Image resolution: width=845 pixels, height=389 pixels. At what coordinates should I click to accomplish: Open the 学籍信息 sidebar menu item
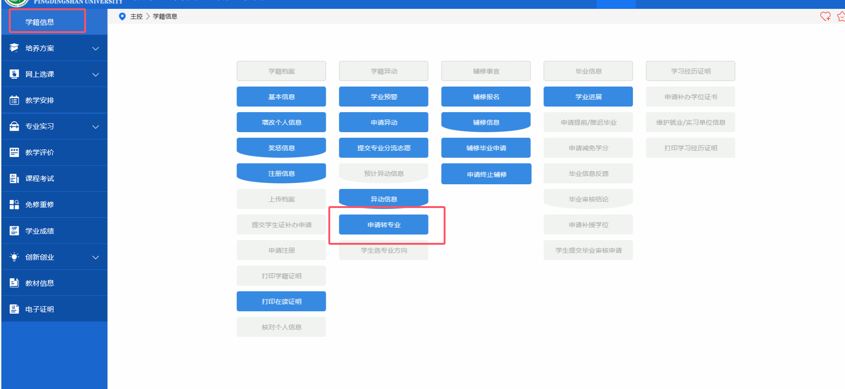(x=40, y=22)
